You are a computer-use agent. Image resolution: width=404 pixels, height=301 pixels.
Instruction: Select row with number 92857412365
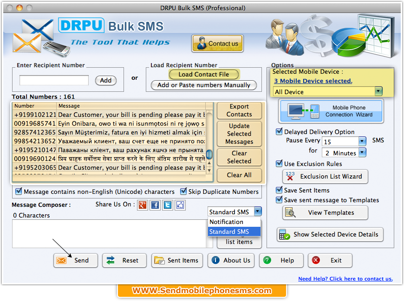[109, 132]
